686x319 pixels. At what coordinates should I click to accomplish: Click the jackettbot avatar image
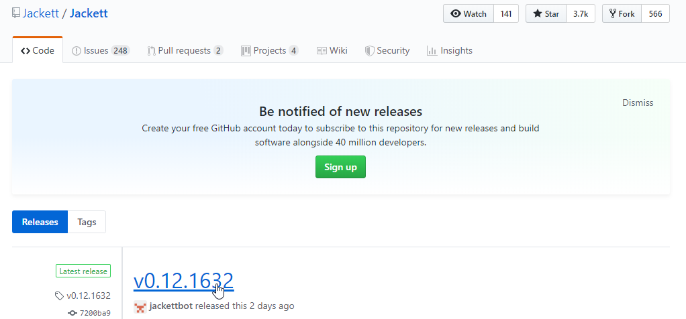click(x=140, y=307)
